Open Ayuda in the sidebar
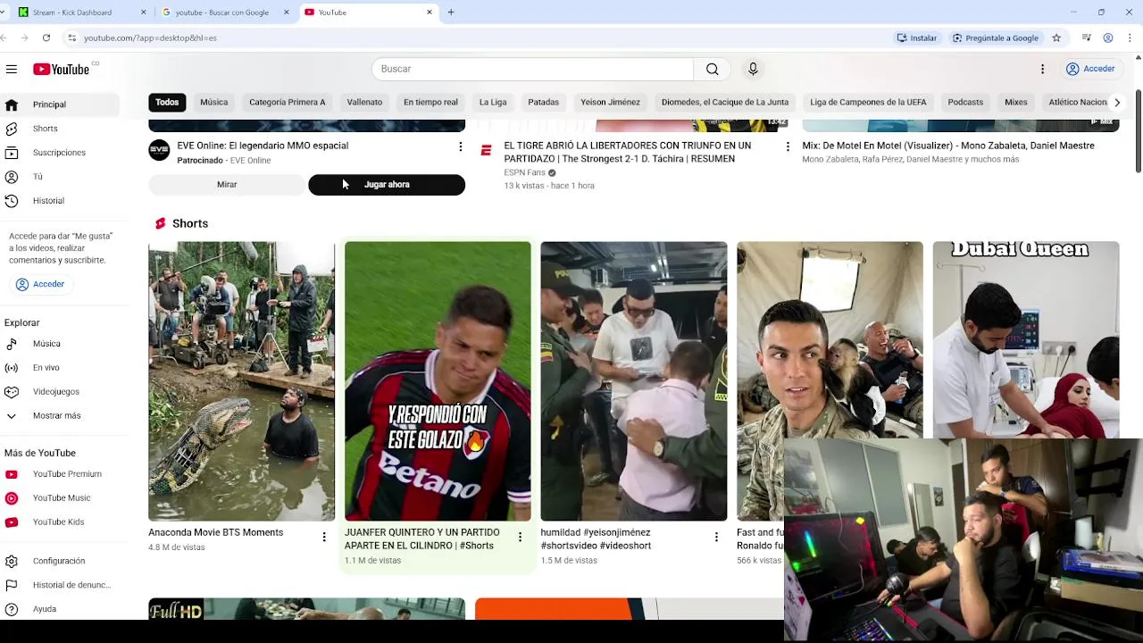Image resolution: width=1143 pixels, height=643 pixels. (x=60, y=609)
